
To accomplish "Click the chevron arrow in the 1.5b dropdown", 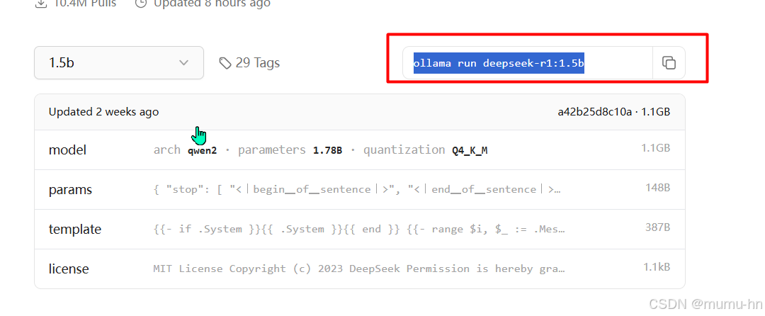I will 183,63.
